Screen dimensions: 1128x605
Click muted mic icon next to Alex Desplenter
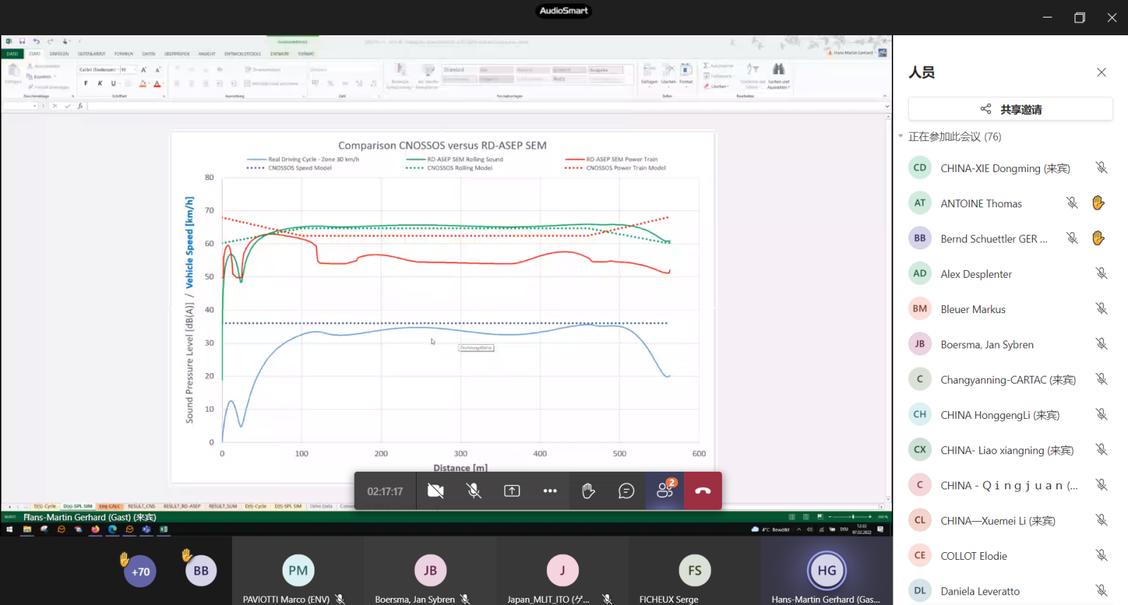pos(1101,274)
